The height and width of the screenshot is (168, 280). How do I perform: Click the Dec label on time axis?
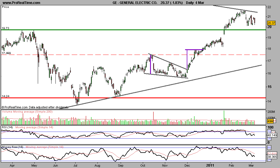pos(187,165)
